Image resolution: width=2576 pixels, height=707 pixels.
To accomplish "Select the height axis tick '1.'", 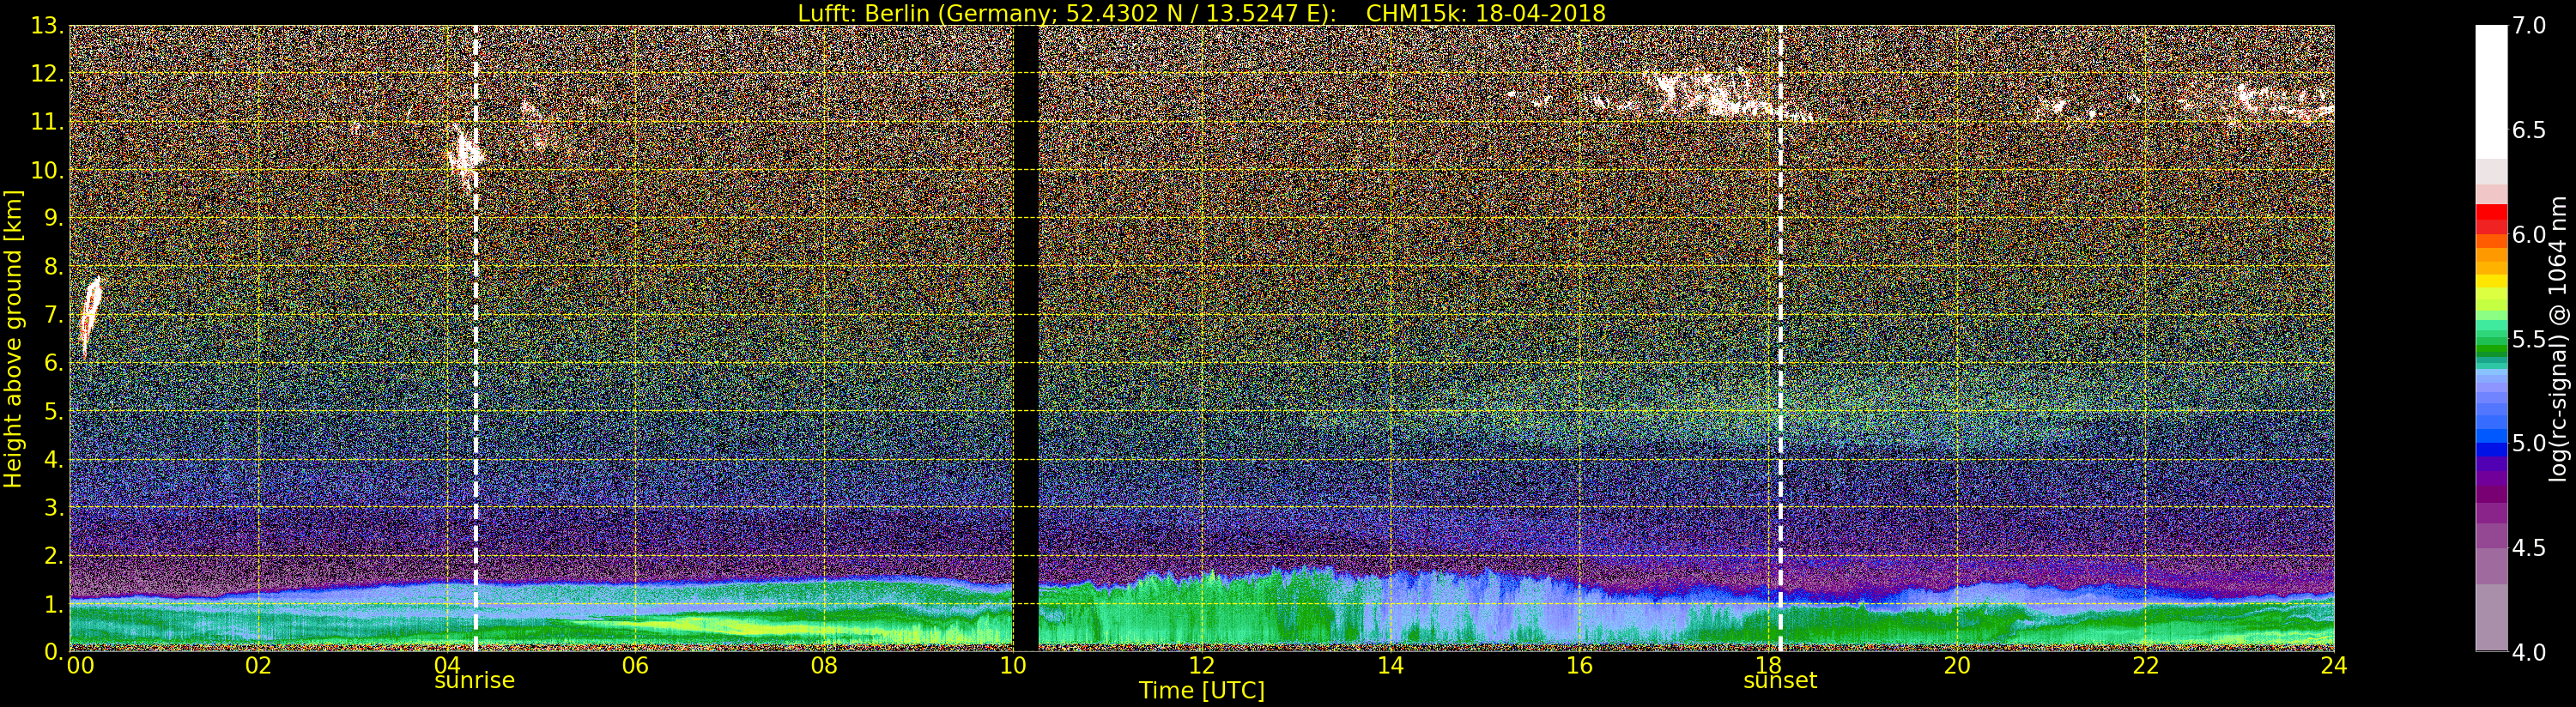I will [x=55, y=604].
